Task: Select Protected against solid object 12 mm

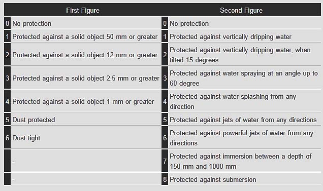Action: click(85, 55)
